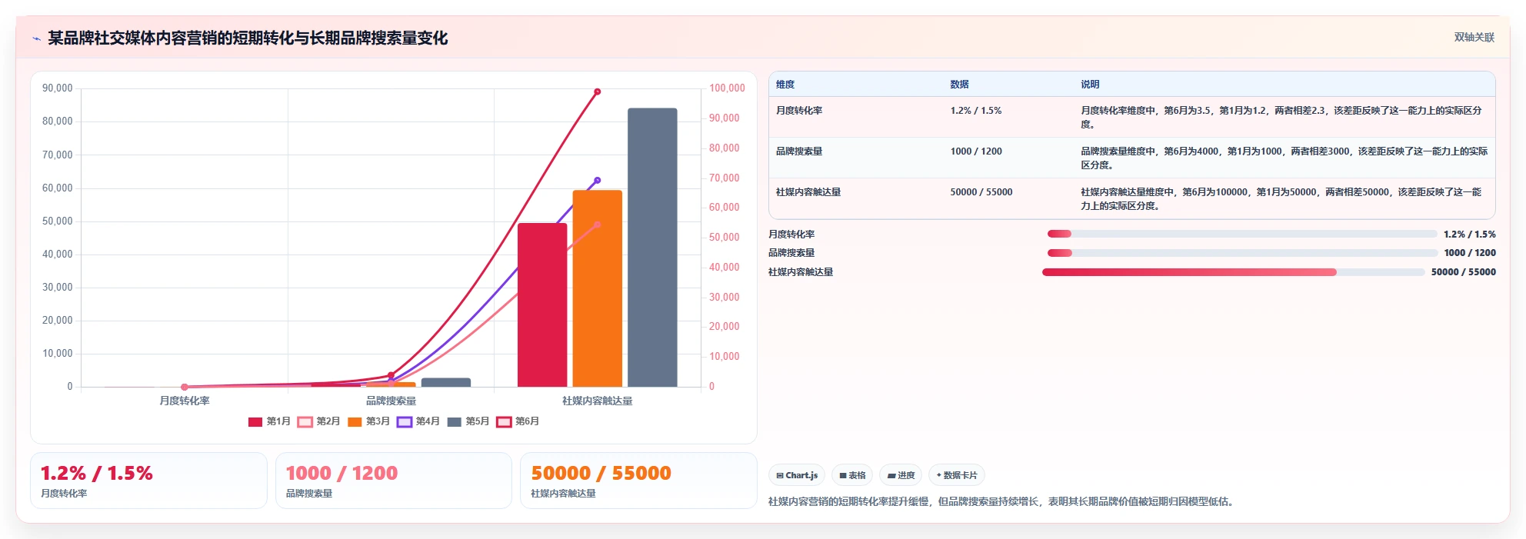Screen dimensions: 1526x539
Task: Click the dashboard title text
Action: point(248,38)
